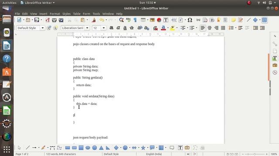
Task: Undo the last action
Action: pos(102,20)
